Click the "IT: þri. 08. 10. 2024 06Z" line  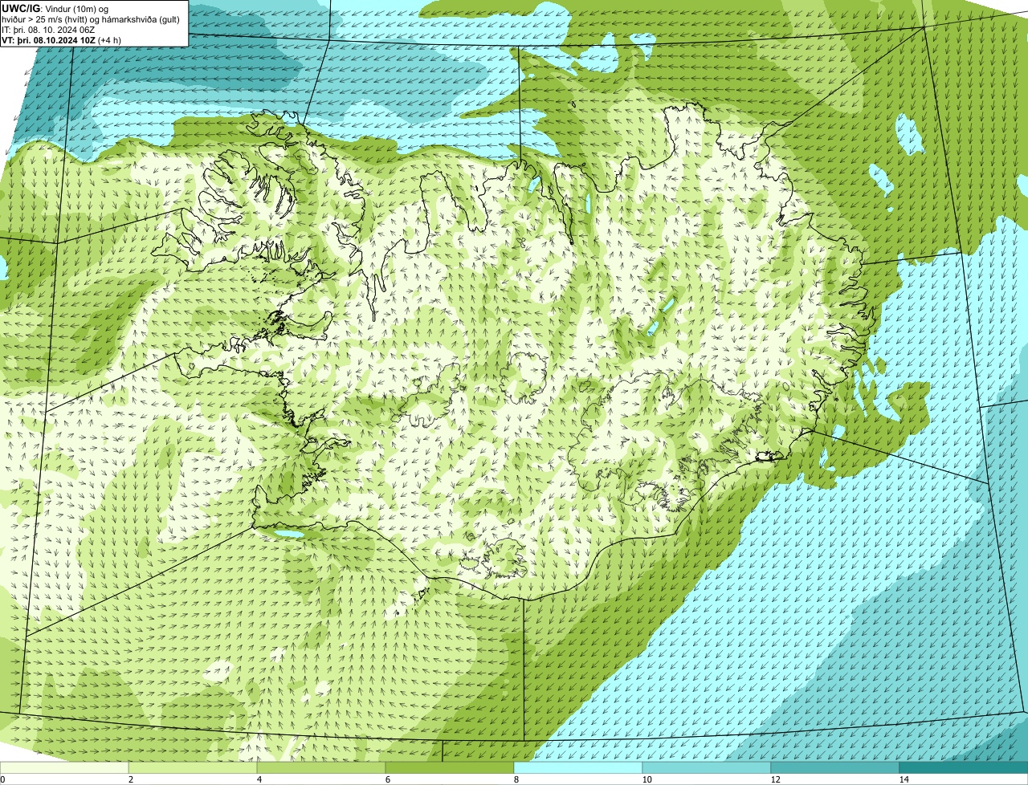pyautogui.click(x=49, y=30)
